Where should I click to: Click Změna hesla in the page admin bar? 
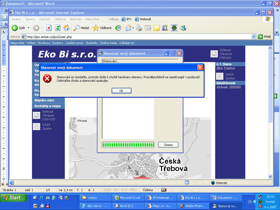(x=109, y=43)
